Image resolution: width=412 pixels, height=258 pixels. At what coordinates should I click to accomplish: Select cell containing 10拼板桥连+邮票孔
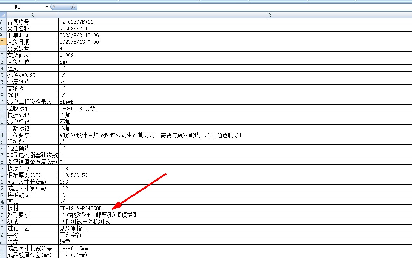point(235,215)
